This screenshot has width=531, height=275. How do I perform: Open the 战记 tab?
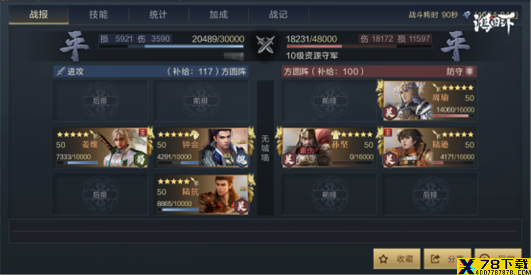point(278,15)
